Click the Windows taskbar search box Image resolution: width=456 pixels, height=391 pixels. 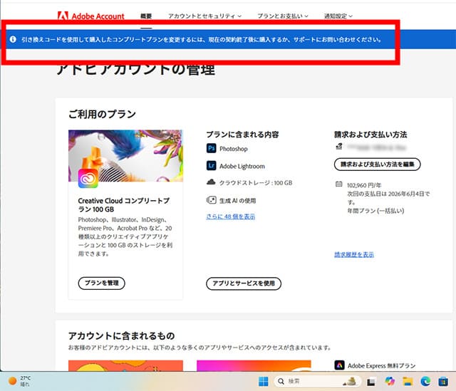[318, 382]
